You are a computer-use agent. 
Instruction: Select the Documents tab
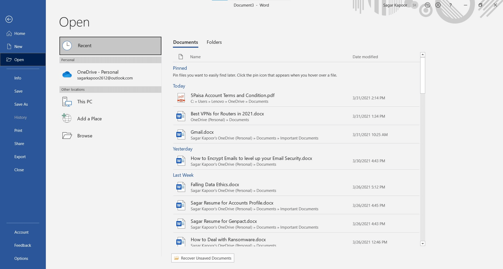coord(185,42)
